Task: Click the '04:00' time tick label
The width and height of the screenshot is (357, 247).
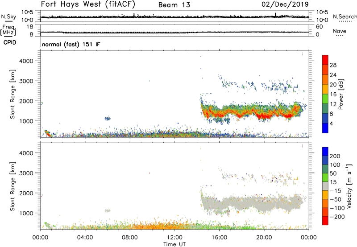Action: click(x=85, y=238)
